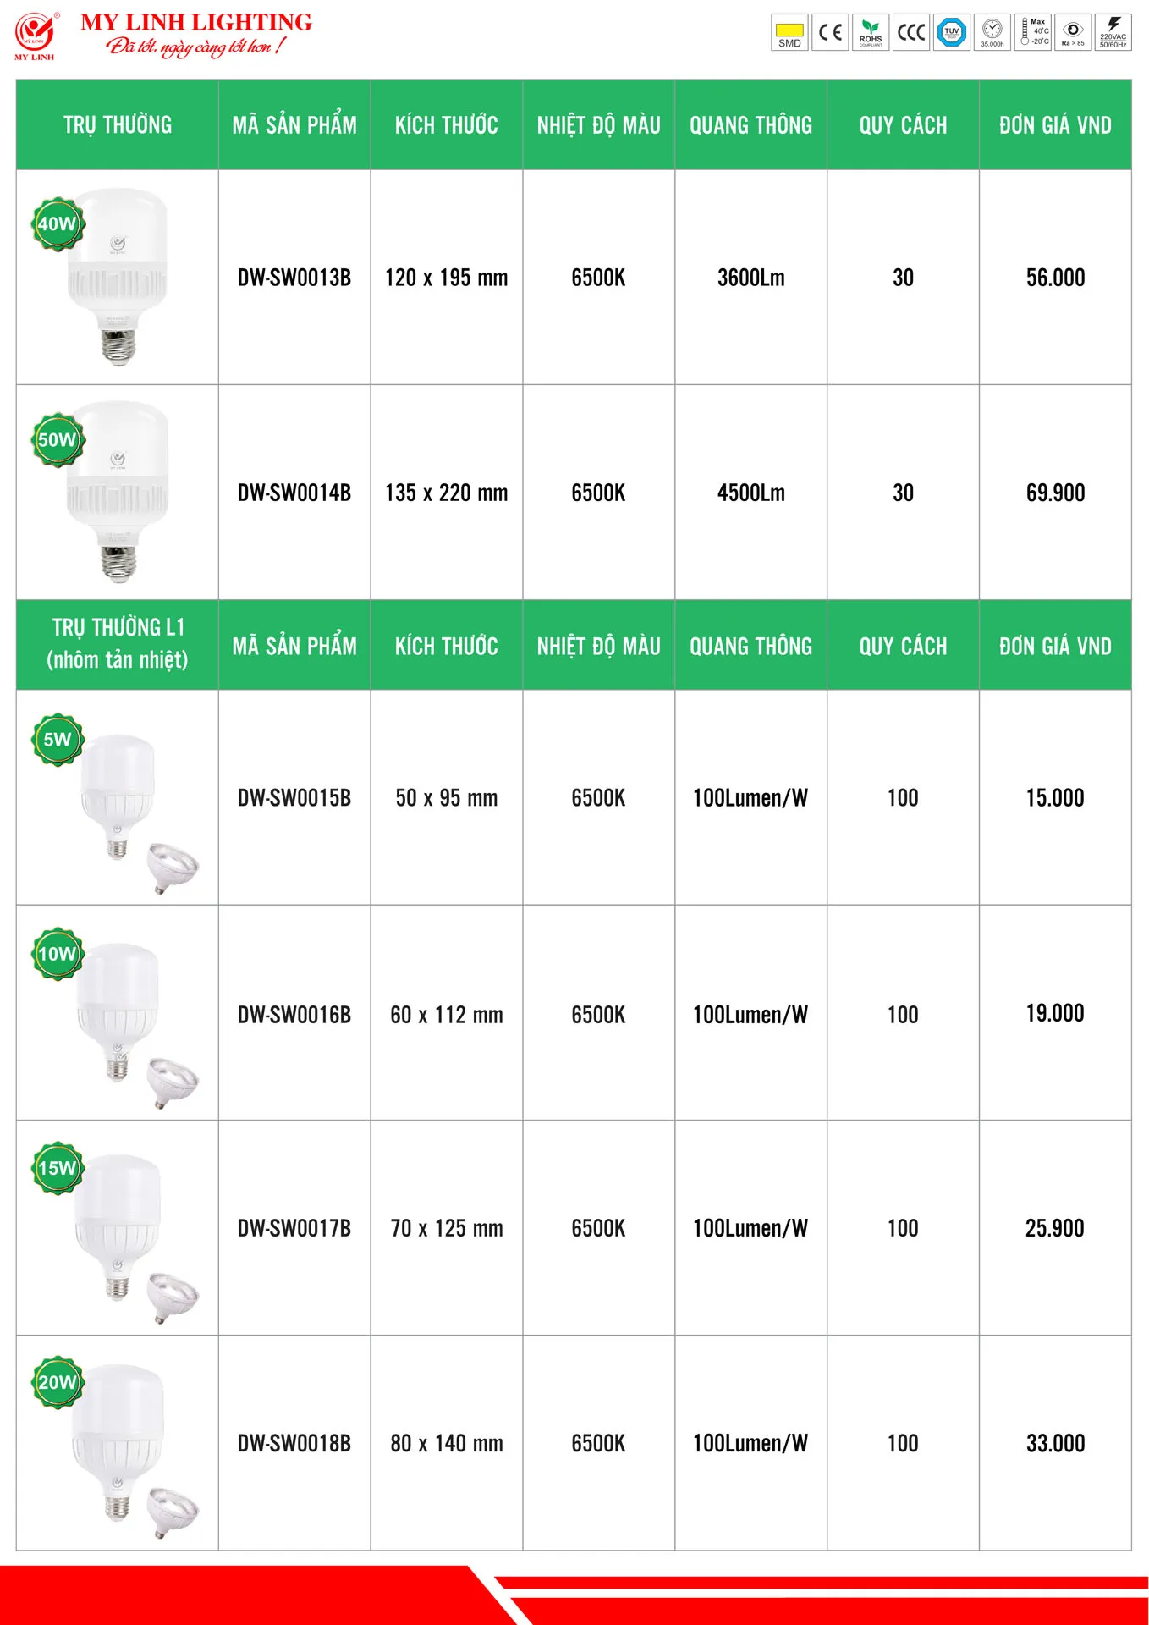
Task: Click the 69.900 price cell
Action: 1055,493
